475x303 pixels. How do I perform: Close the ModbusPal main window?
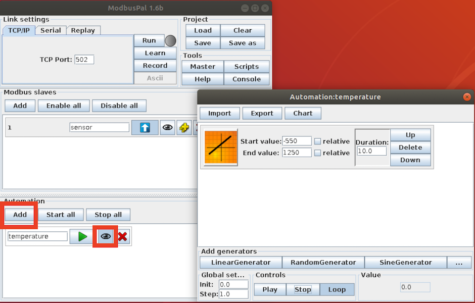click(x=265, y=8)
